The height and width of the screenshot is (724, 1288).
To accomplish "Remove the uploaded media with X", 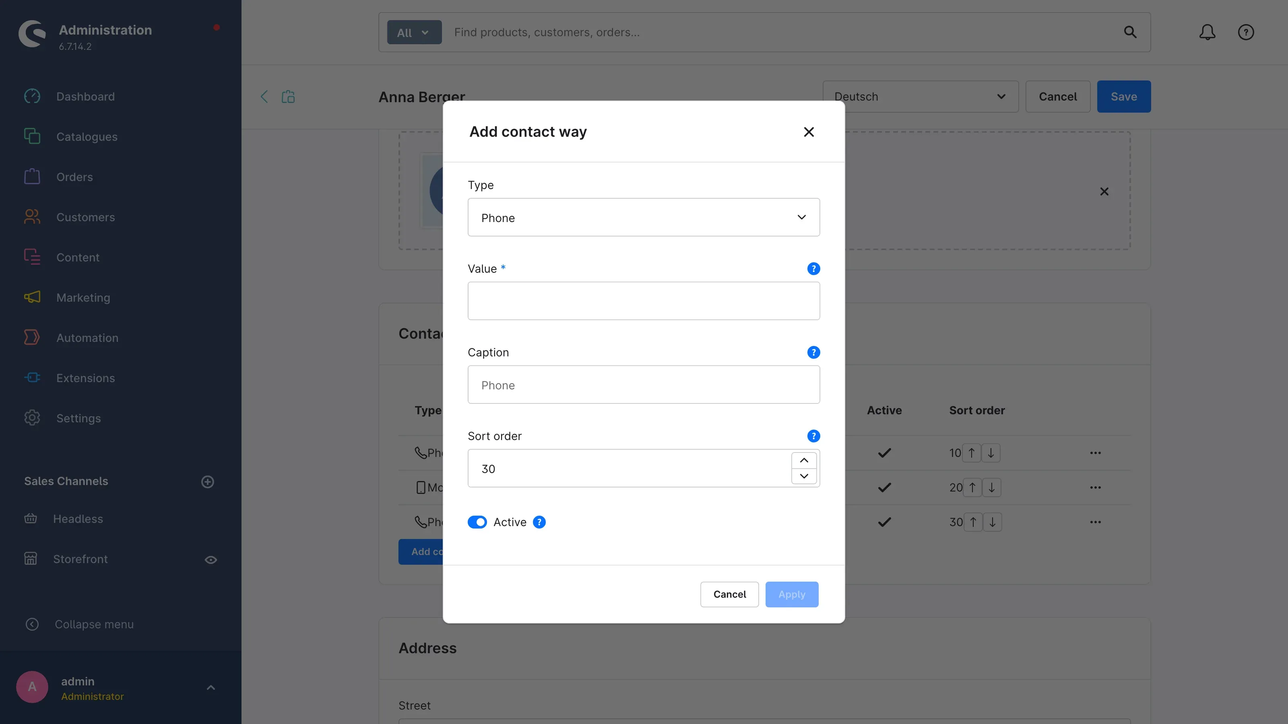I will pos(1104,192).
